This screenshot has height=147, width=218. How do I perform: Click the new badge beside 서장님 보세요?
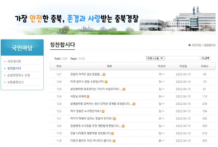click(x=88, y=97)
